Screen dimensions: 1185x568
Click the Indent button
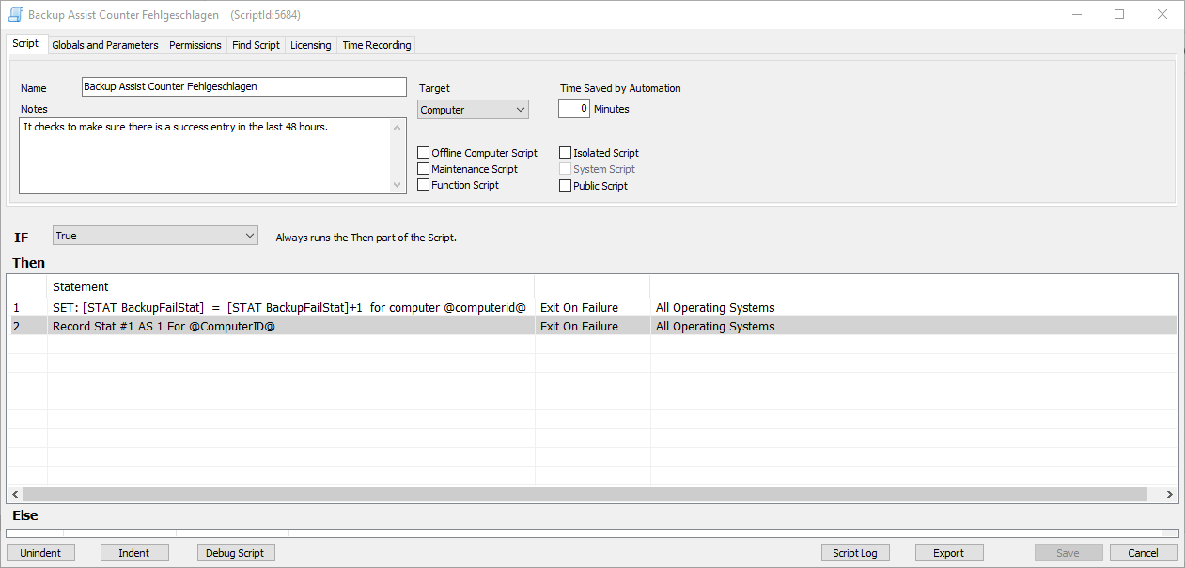coord(133,553)
